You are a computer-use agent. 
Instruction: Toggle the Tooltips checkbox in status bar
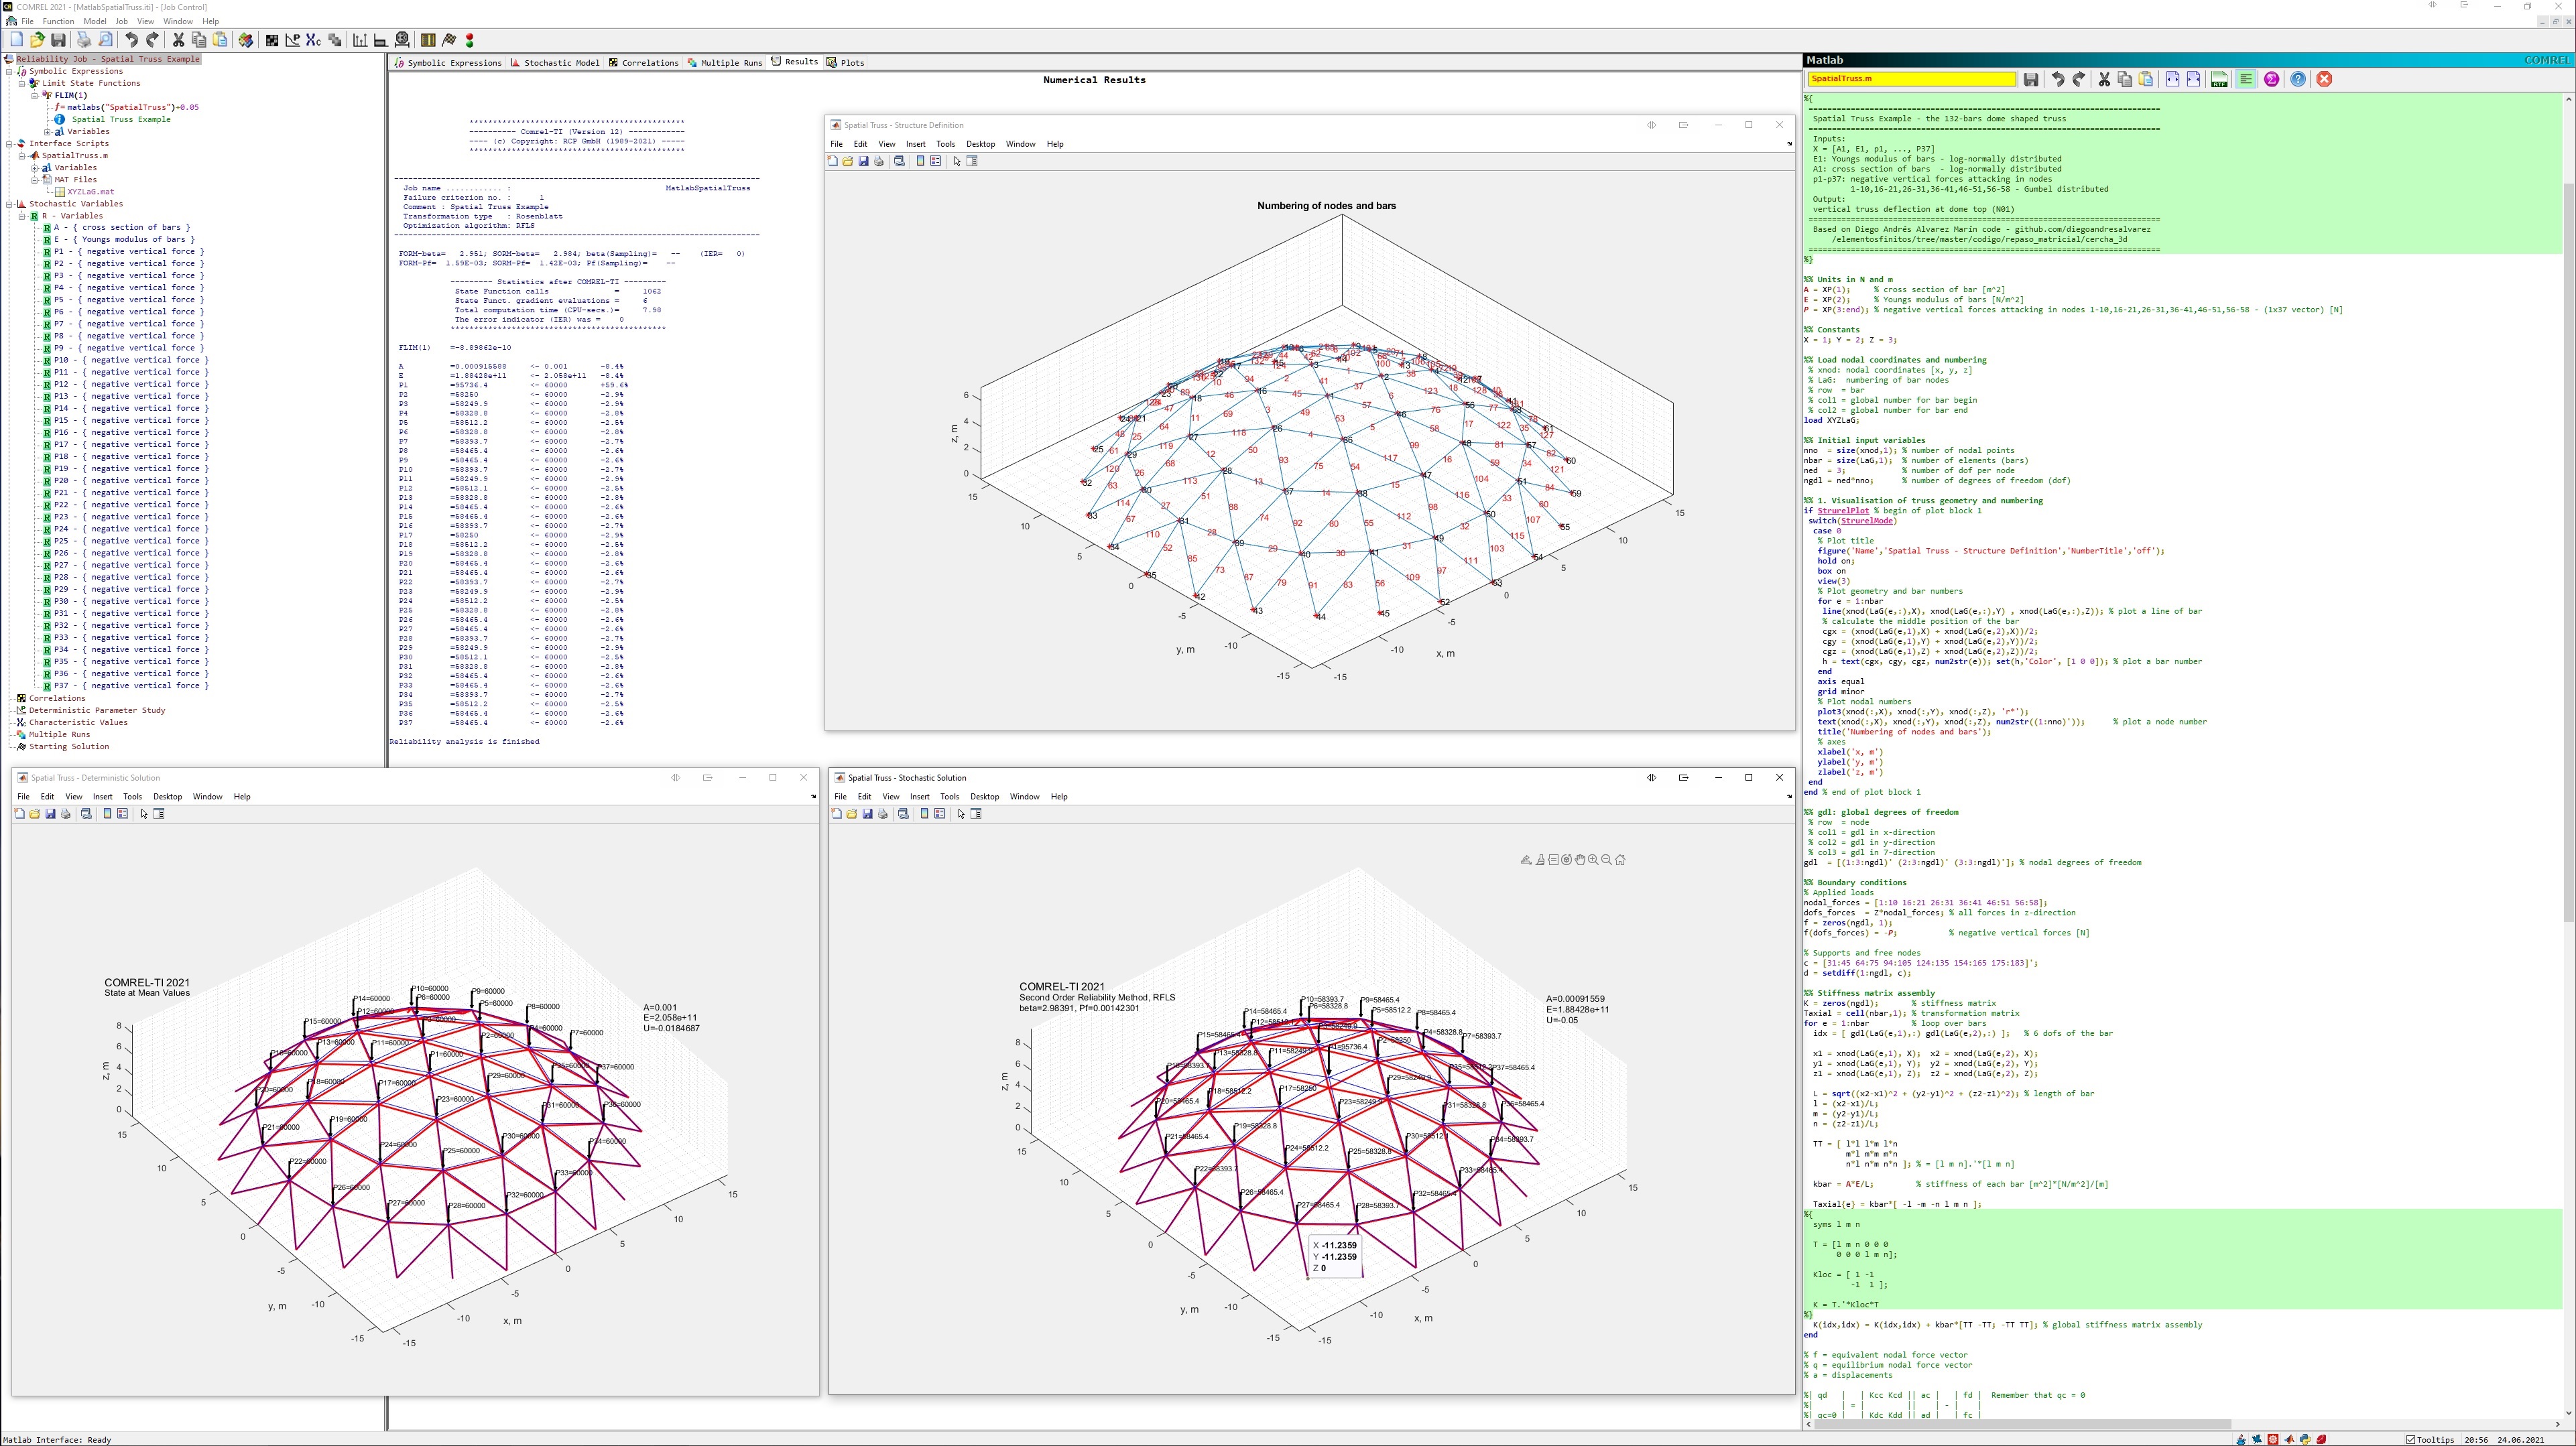click(2411, 1440)
